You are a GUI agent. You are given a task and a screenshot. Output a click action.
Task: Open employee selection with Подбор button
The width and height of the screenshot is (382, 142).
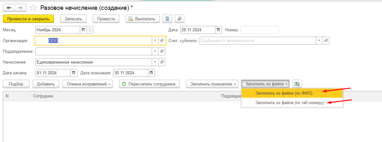tap(16, 84)
